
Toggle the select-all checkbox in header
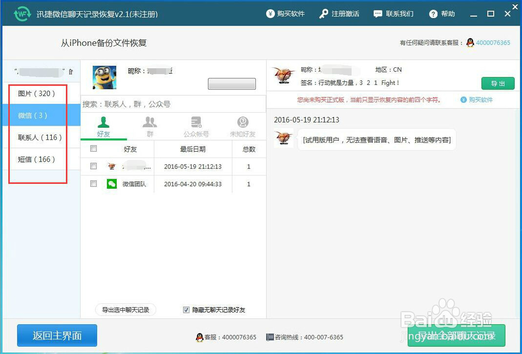[93, 149]
